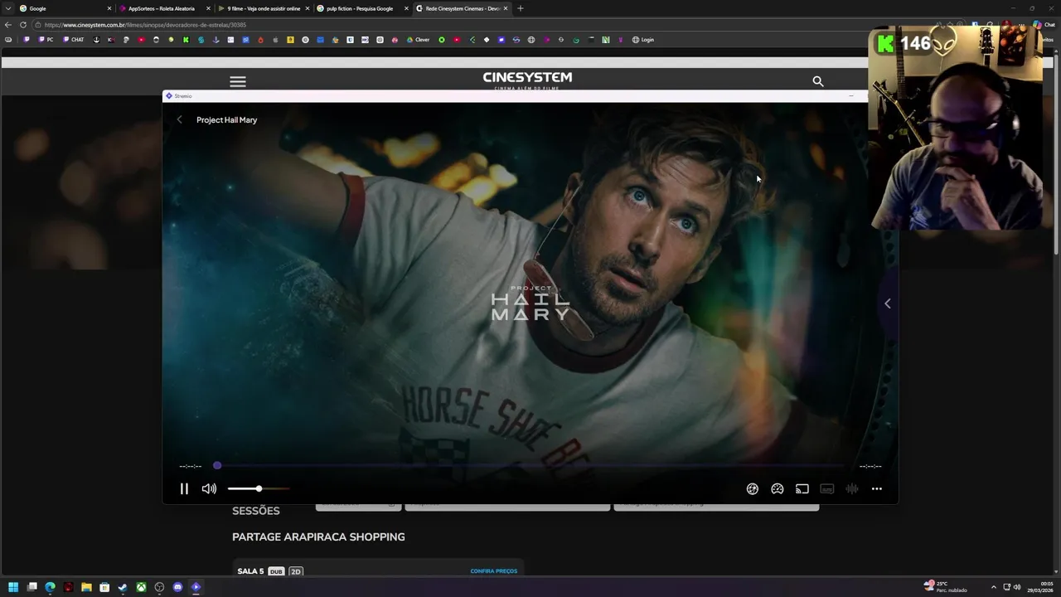The height and width of the screenshot is (597, 1061).
Task: Reload the page with the refresh icon
Action: [23, 25]
